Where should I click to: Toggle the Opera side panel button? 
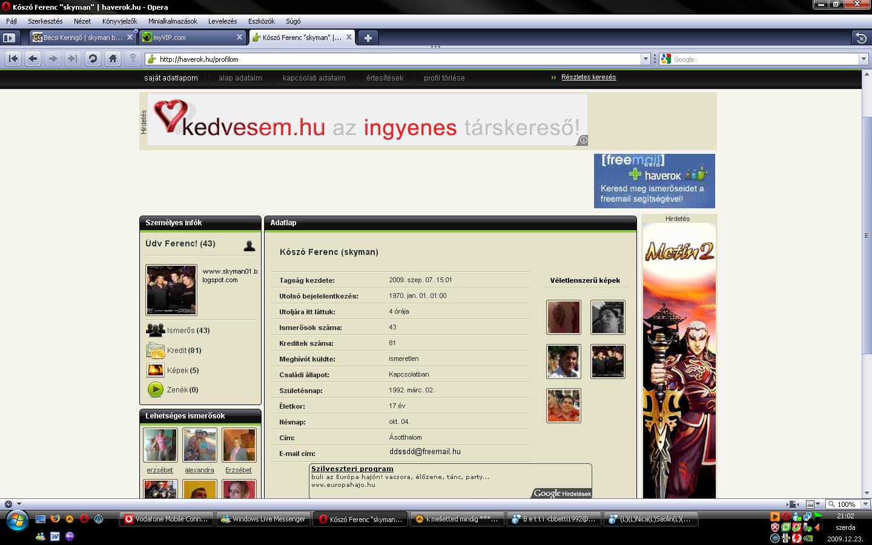pos(9,38)
